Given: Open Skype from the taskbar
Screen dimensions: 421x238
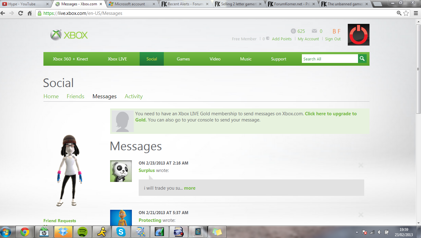Looking at the screenshot, I should click(121, 232).
